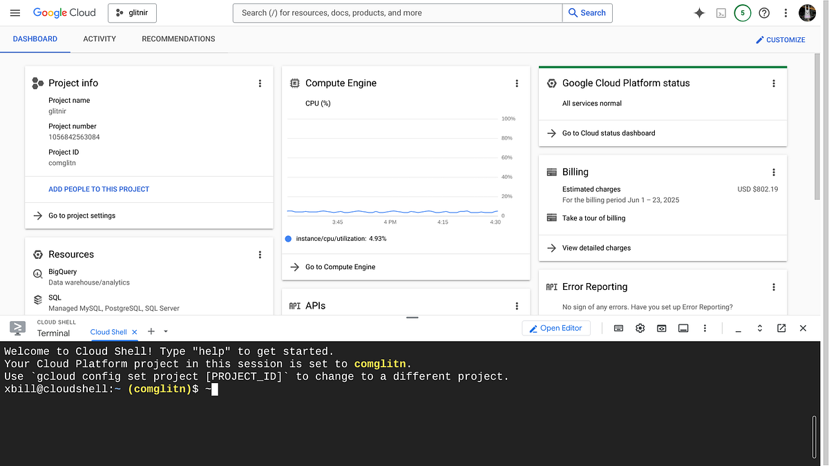Activate Cloud Shell from the top bar icon
The image size is (829, 466).
pos(721,12)
